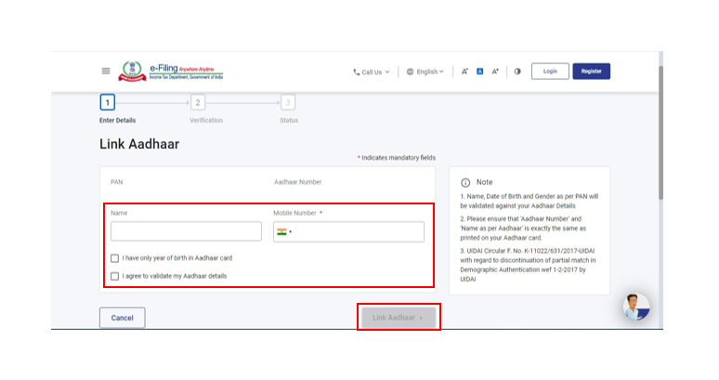Click into the Name input field
This screenshot has width=719, height=380.
click(x=186, y=231)
